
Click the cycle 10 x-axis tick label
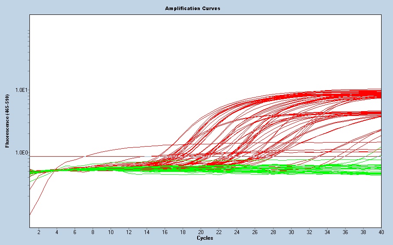(111, 232)
